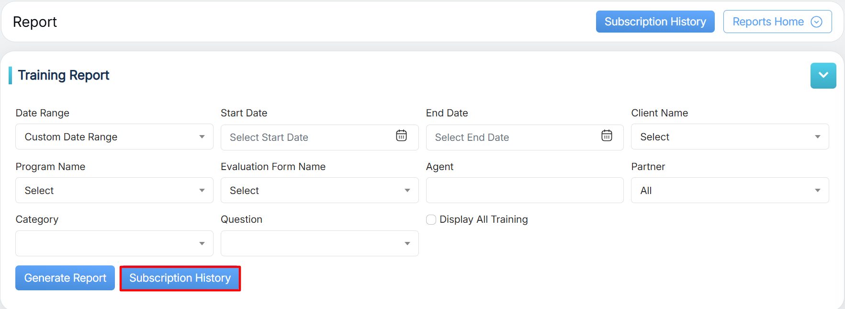845x309 pixels.
Task: Click the Generate Report button
Action: (65, 278)
